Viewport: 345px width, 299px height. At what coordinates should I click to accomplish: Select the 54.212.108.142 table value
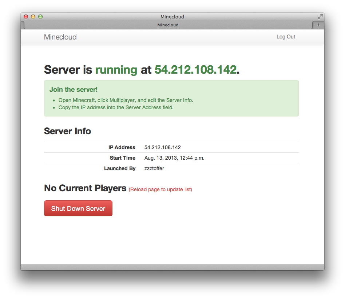point(162,147)
